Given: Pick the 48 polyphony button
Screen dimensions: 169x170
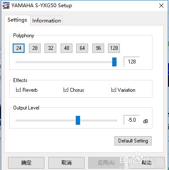Looking at the screenshot, I should pyautogui.click(x=66, y=48).
